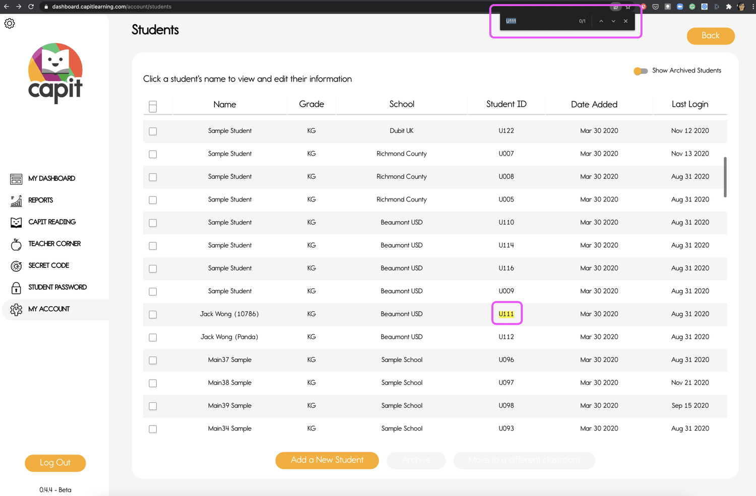Click the green Grammarly extension icon
Image resolution: width=756 pixels, height=496 pixels.
692,7
